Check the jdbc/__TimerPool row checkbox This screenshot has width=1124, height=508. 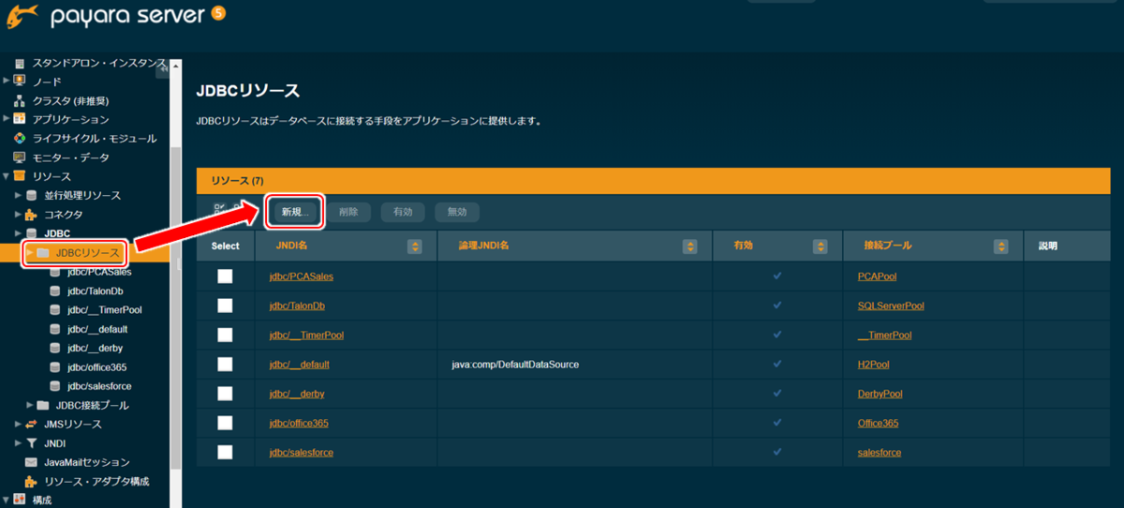[x=225, y=335]
